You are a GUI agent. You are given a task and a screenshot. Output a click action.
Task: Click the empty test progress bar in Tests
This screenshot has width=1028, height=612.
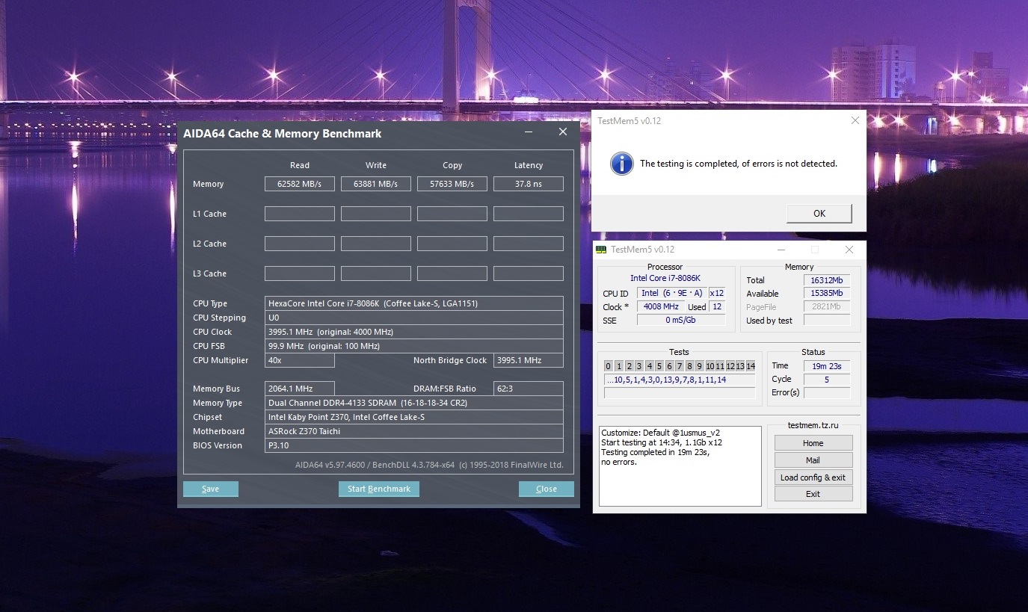click(x=680, y=393)
